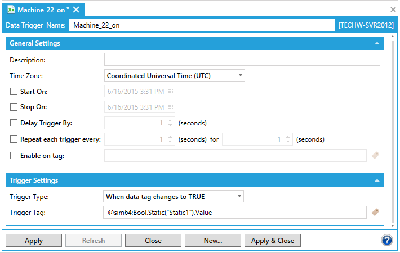The image size is (400, 253).
Task: Collapse the General Settings section
Action: click(377, 43)
